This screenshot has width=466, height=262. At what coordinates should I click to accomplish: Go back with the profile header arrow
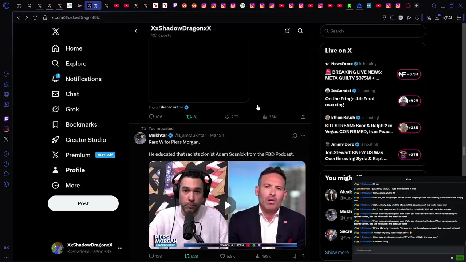coord(137,31)
